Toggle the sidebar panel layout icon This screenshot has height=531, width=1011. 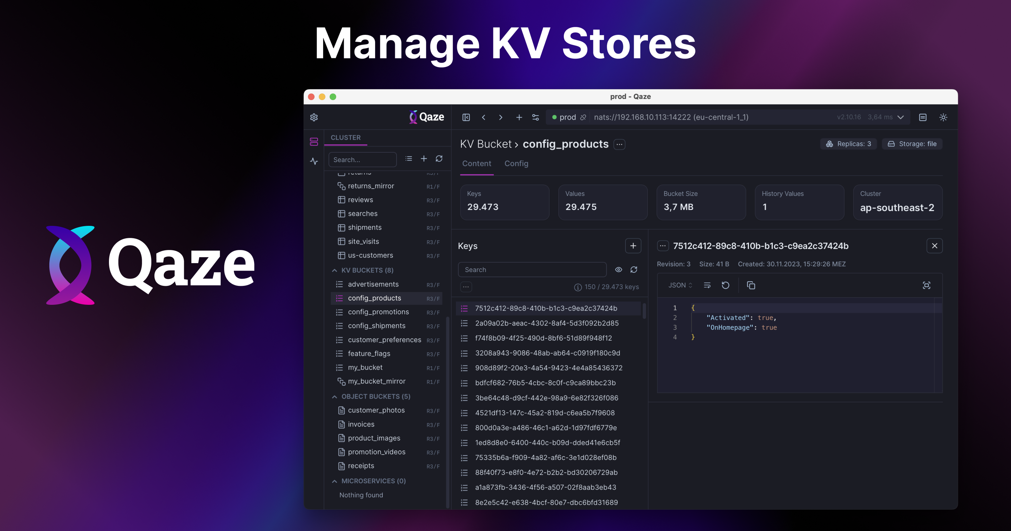click(x=466, y=117)
